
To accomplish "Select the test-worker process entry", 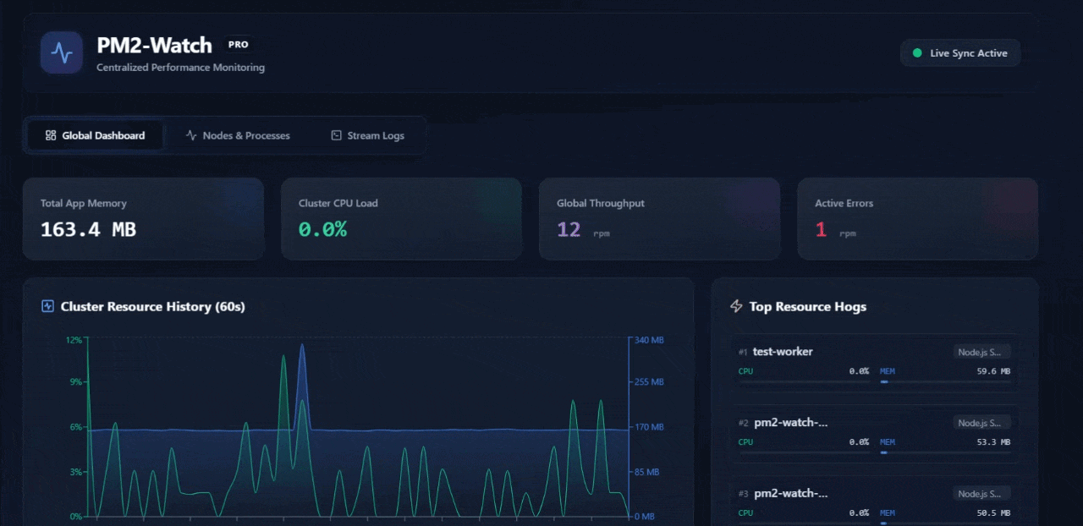I will click(x=874, y=364).
